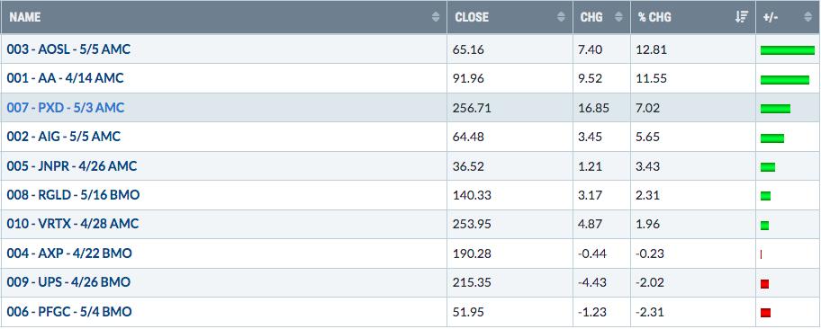Open the 004 - AXP - 4/22 BMO link
This screenshot has height=329, width=821.
click(69, 253)
